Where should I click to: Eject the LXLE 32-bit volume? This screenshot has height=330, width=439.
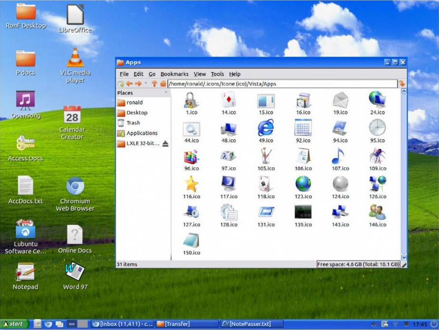coord(165,144)
